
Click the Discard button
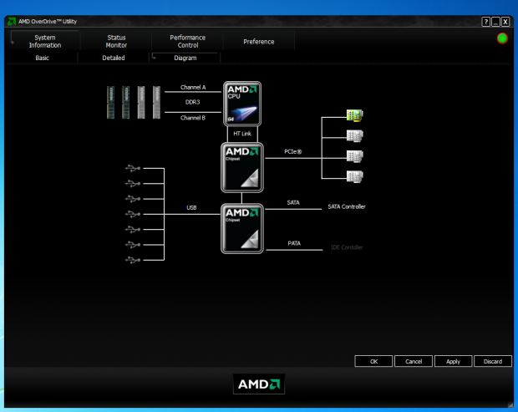(x=492, y=361)
